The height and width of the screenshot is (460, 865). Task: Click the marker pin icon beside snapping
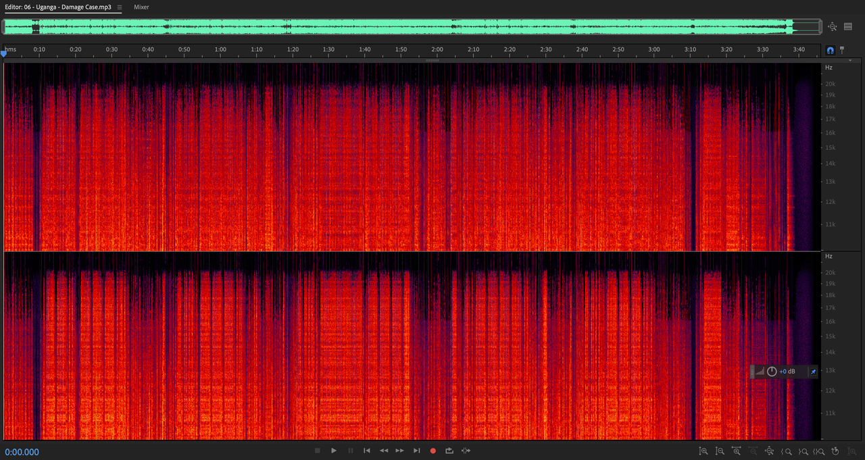point(842,51)
